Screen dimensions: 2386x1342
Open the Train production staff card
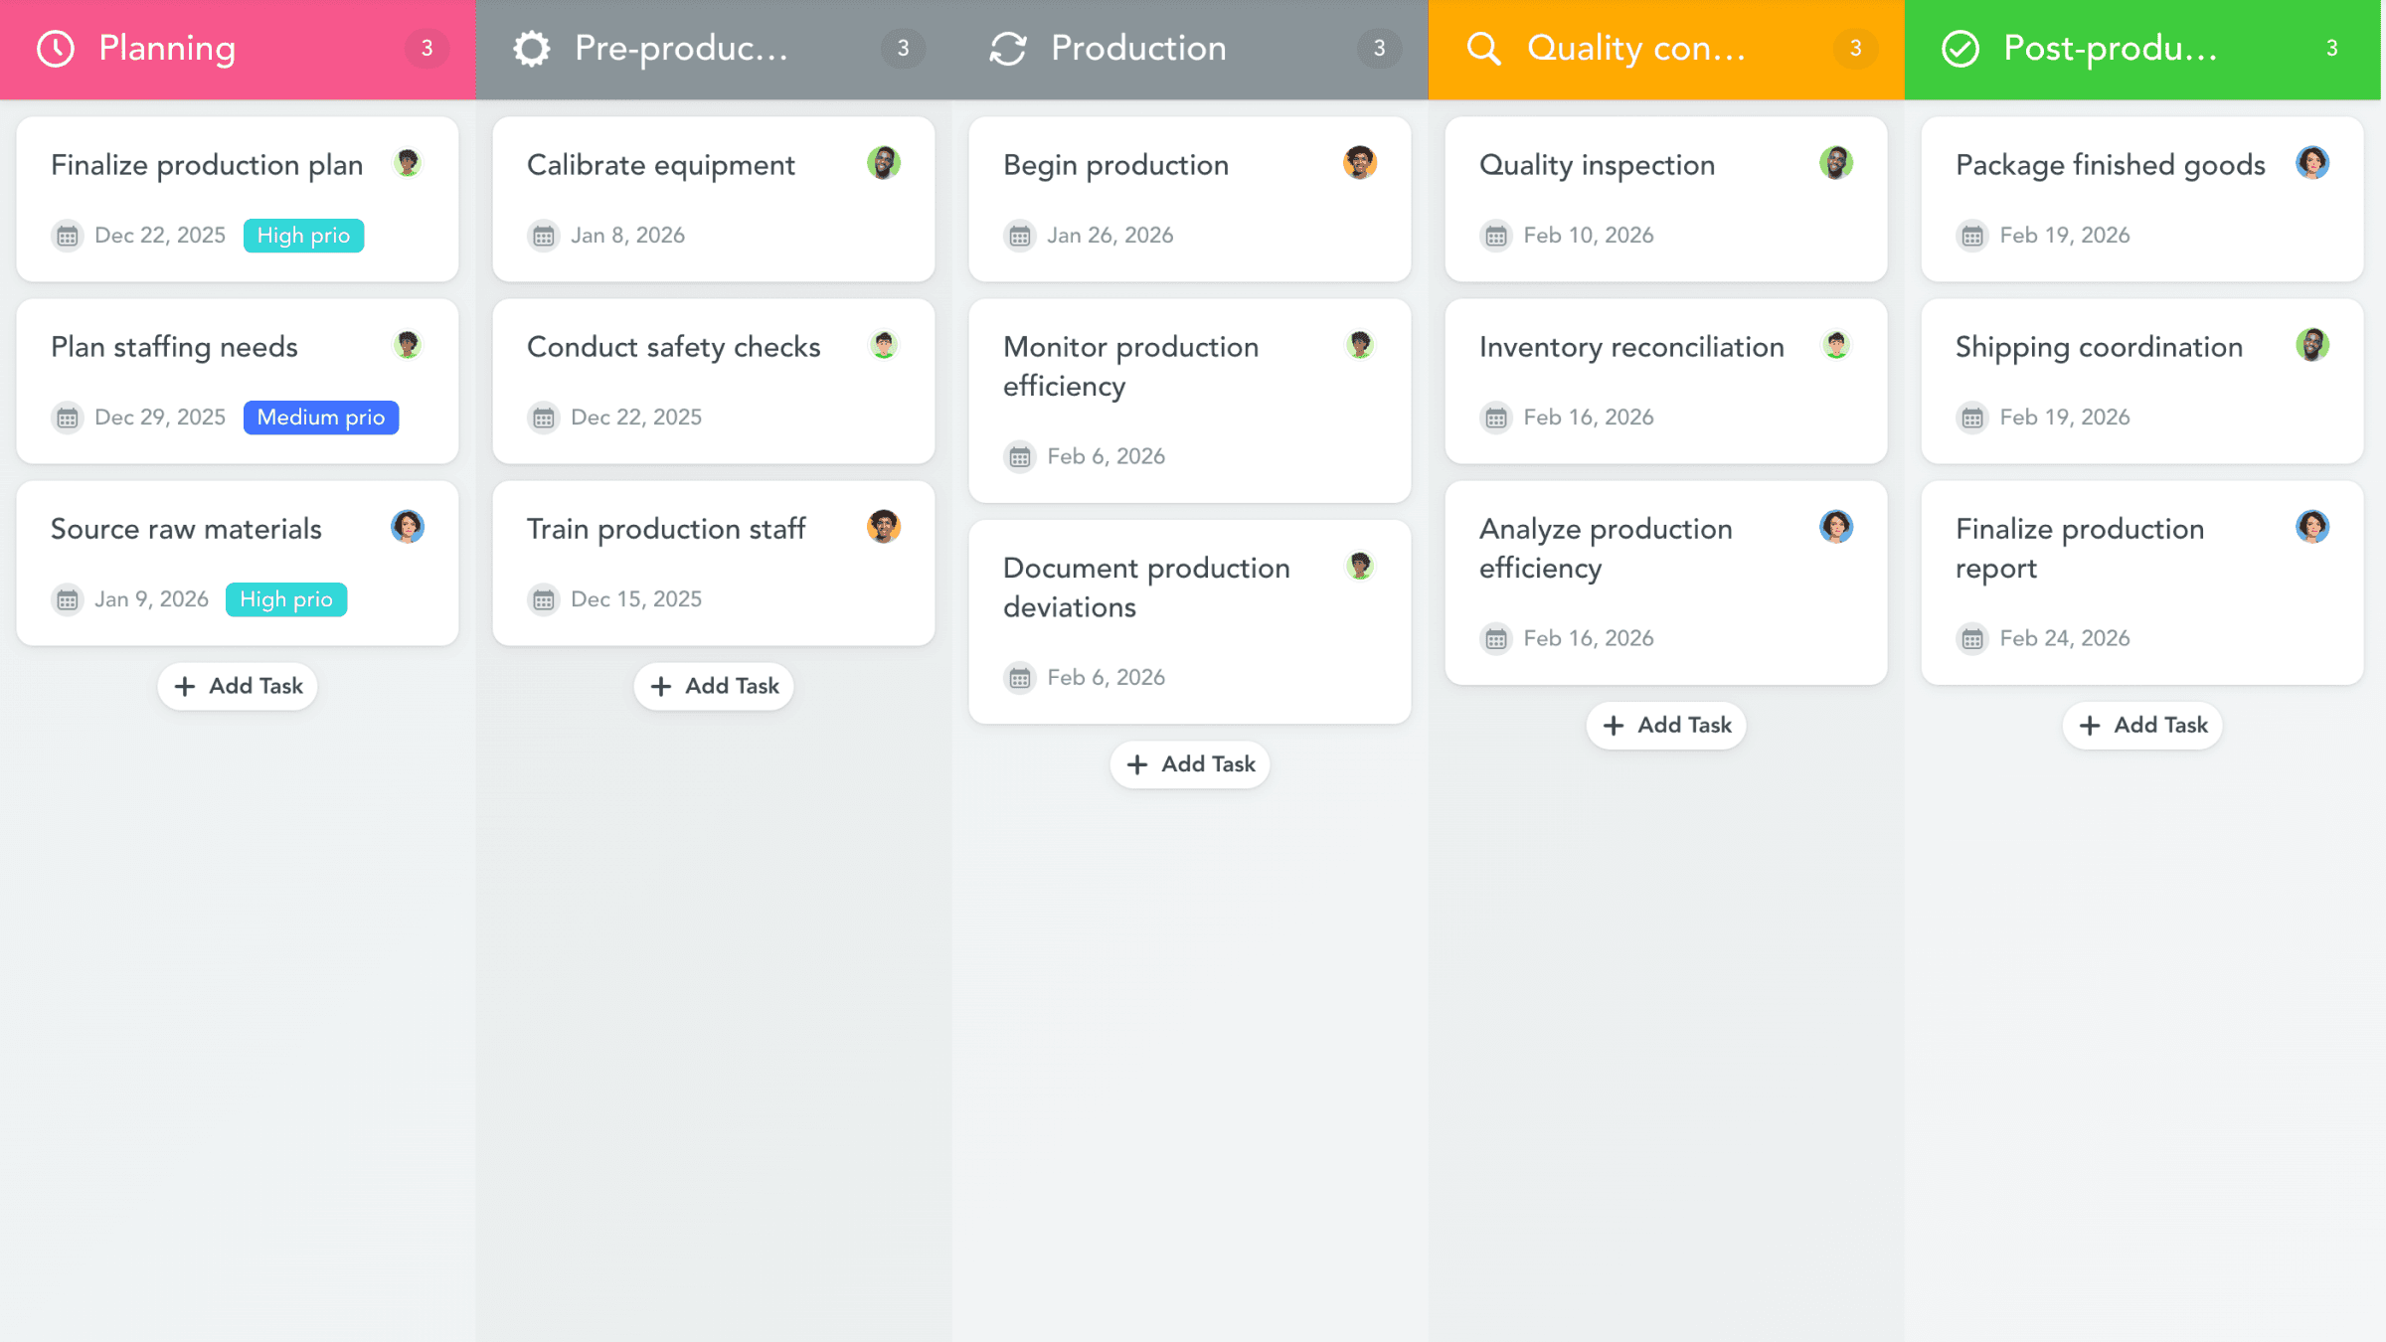tap(666, 529)
